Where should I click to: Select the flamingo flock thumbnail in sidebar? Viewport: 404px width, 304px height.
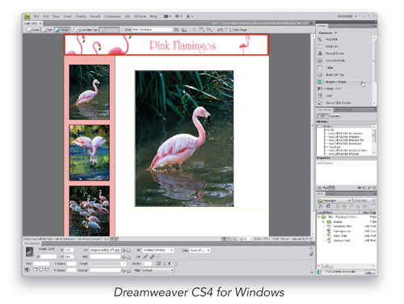90,211
